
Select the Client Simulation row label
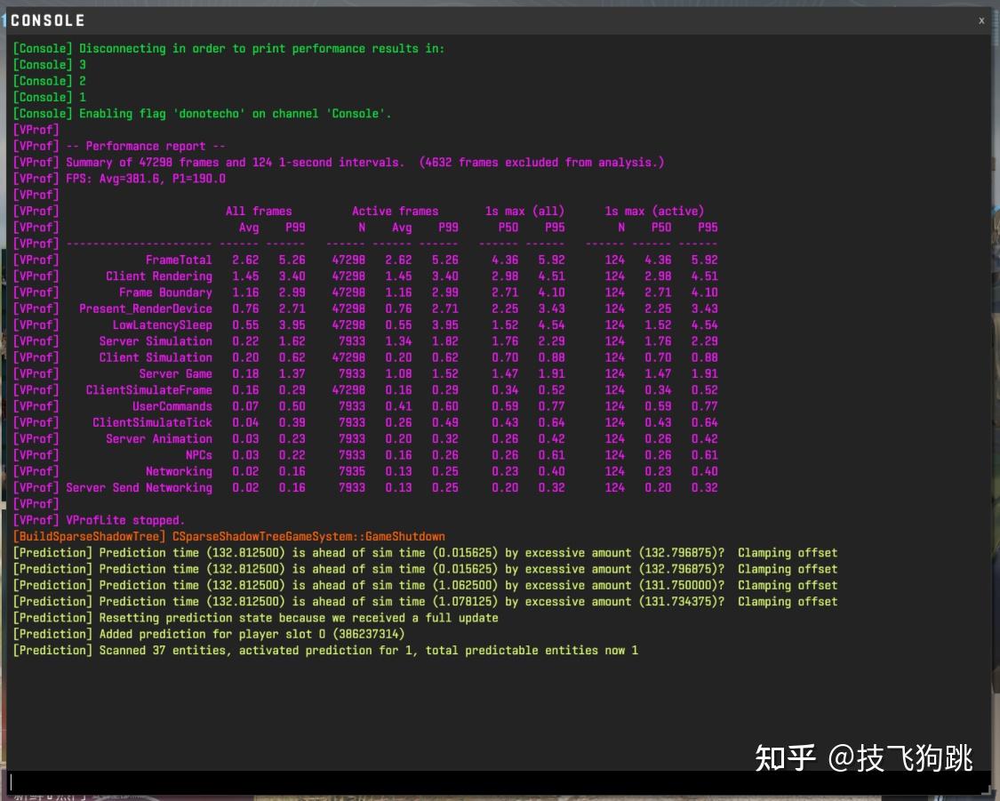pyautogui.click(x=156, y=357)
